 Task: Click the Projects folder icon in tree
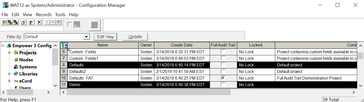(16, 53)
